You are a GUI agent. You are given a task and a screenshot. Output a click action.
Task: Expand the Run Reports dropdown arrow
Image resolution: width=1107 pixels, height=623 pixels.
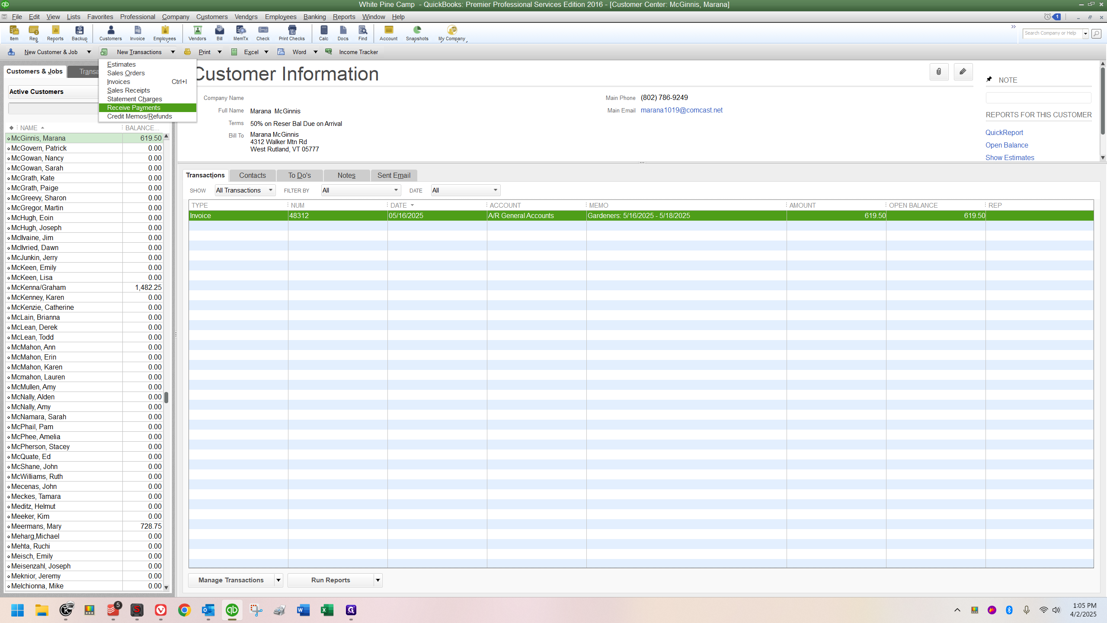point(378,580)
